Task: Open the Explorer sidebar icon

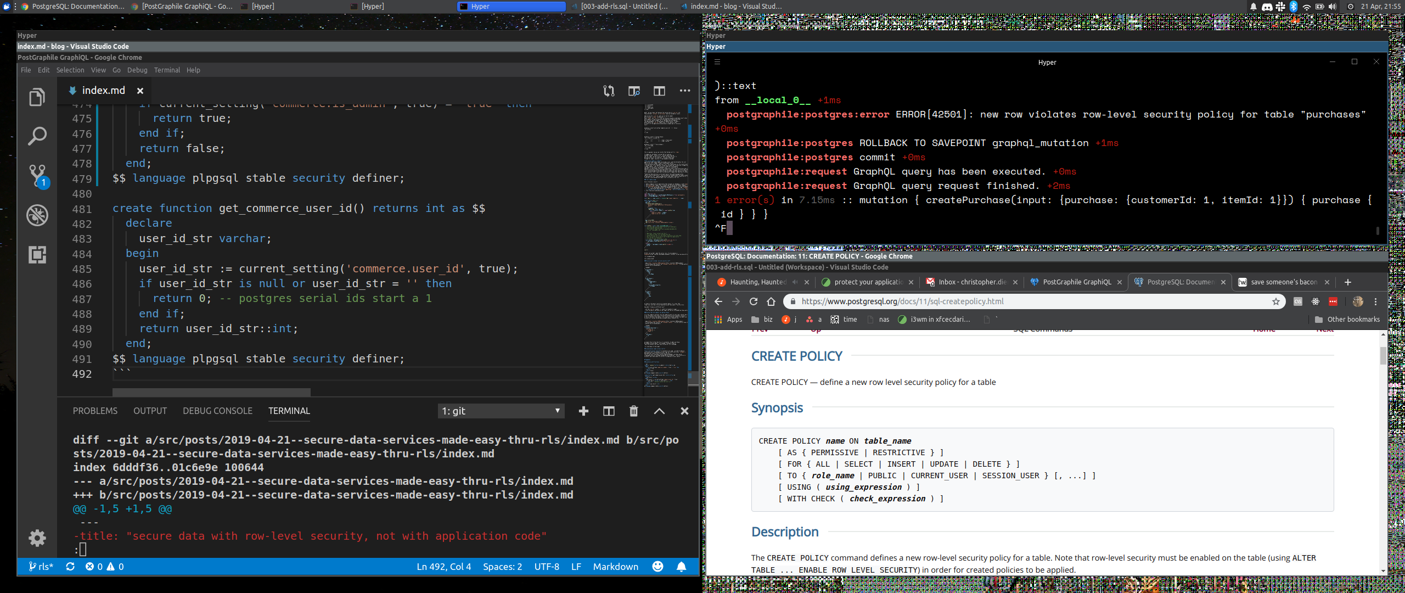Action: coord(37,98)
